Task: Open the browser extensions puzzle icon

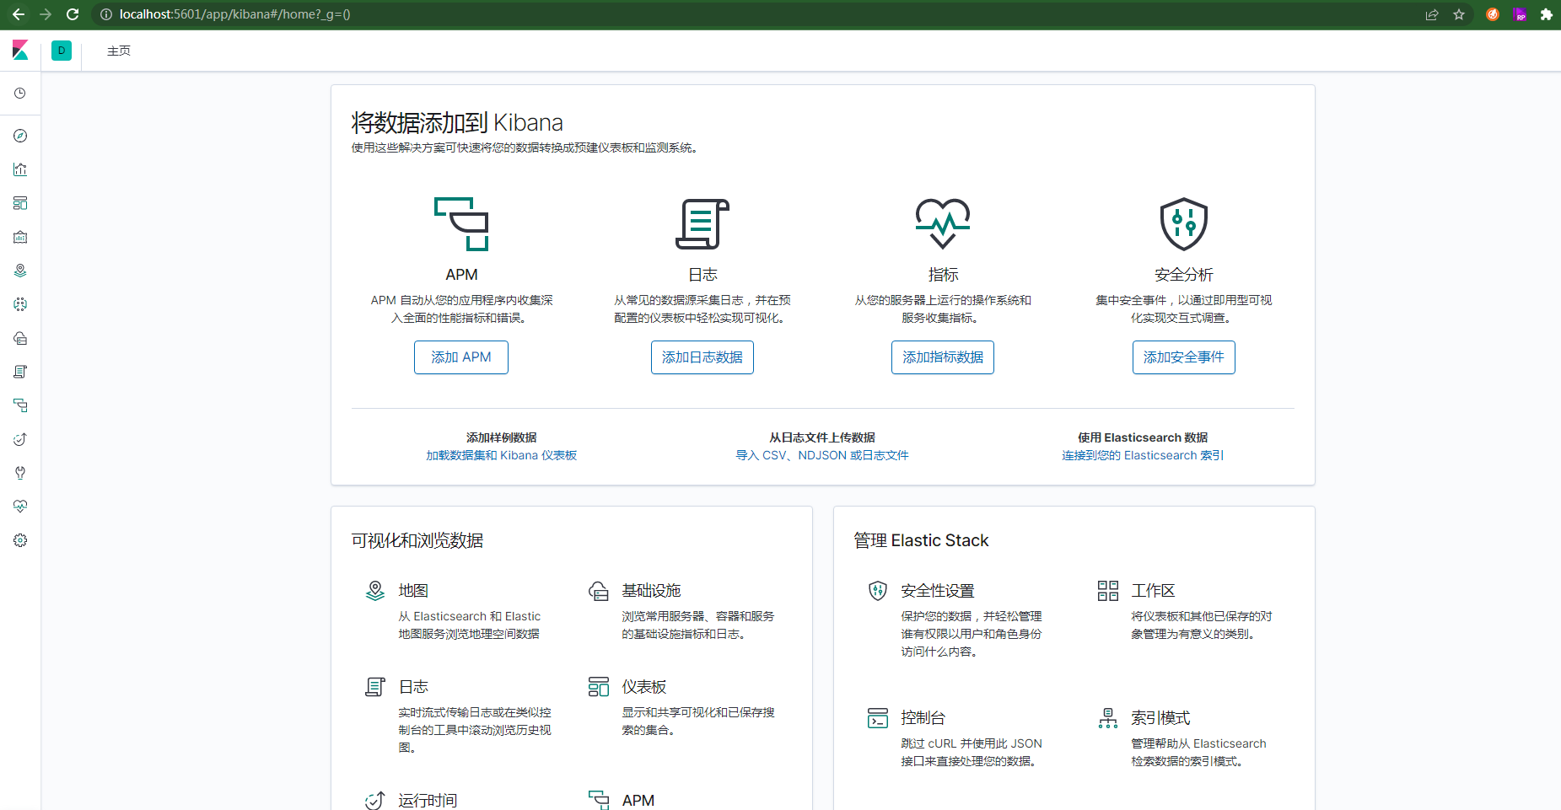Action: pos(1547,14)
